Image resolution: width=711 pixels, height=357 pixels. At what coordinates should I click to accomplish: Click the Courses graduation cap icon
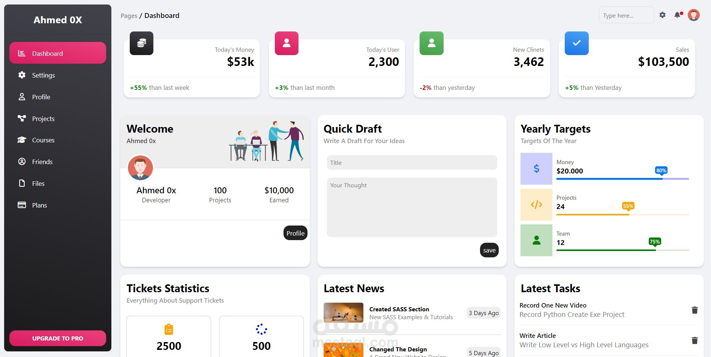coord(22,140)
